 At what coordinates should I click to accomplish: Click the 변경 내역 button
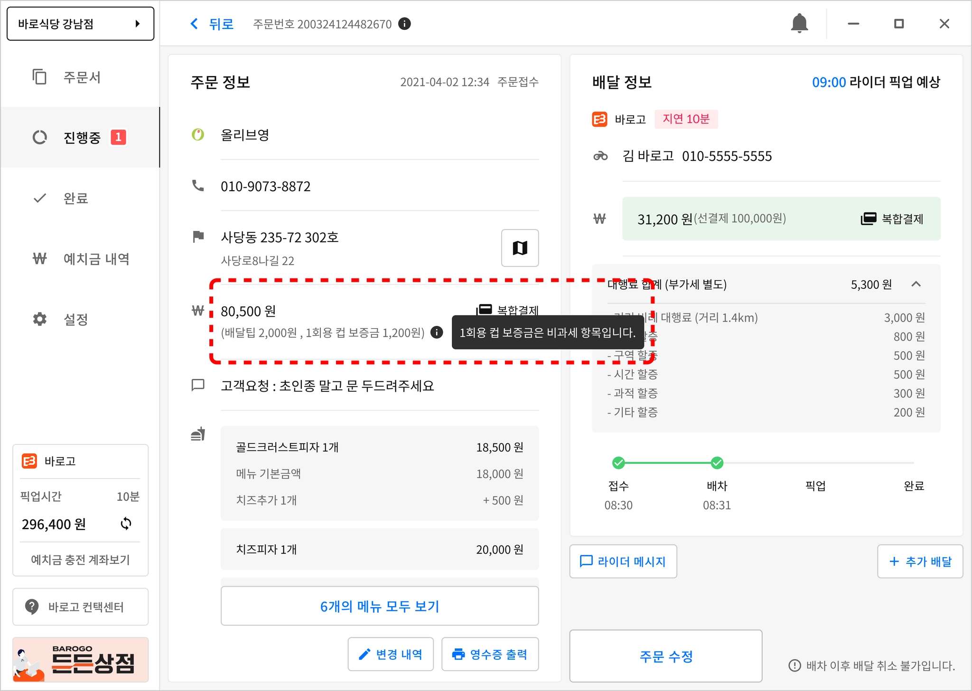click(391, 654)
